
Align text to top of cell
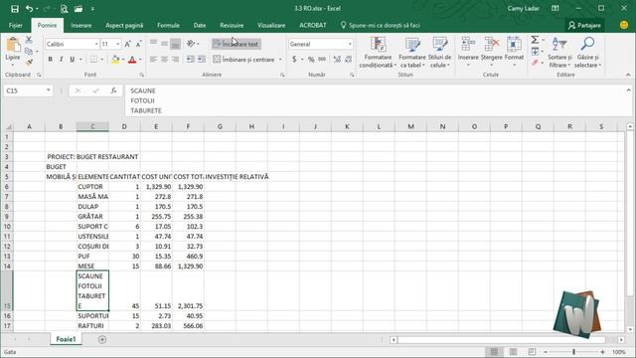pos(153,44)
